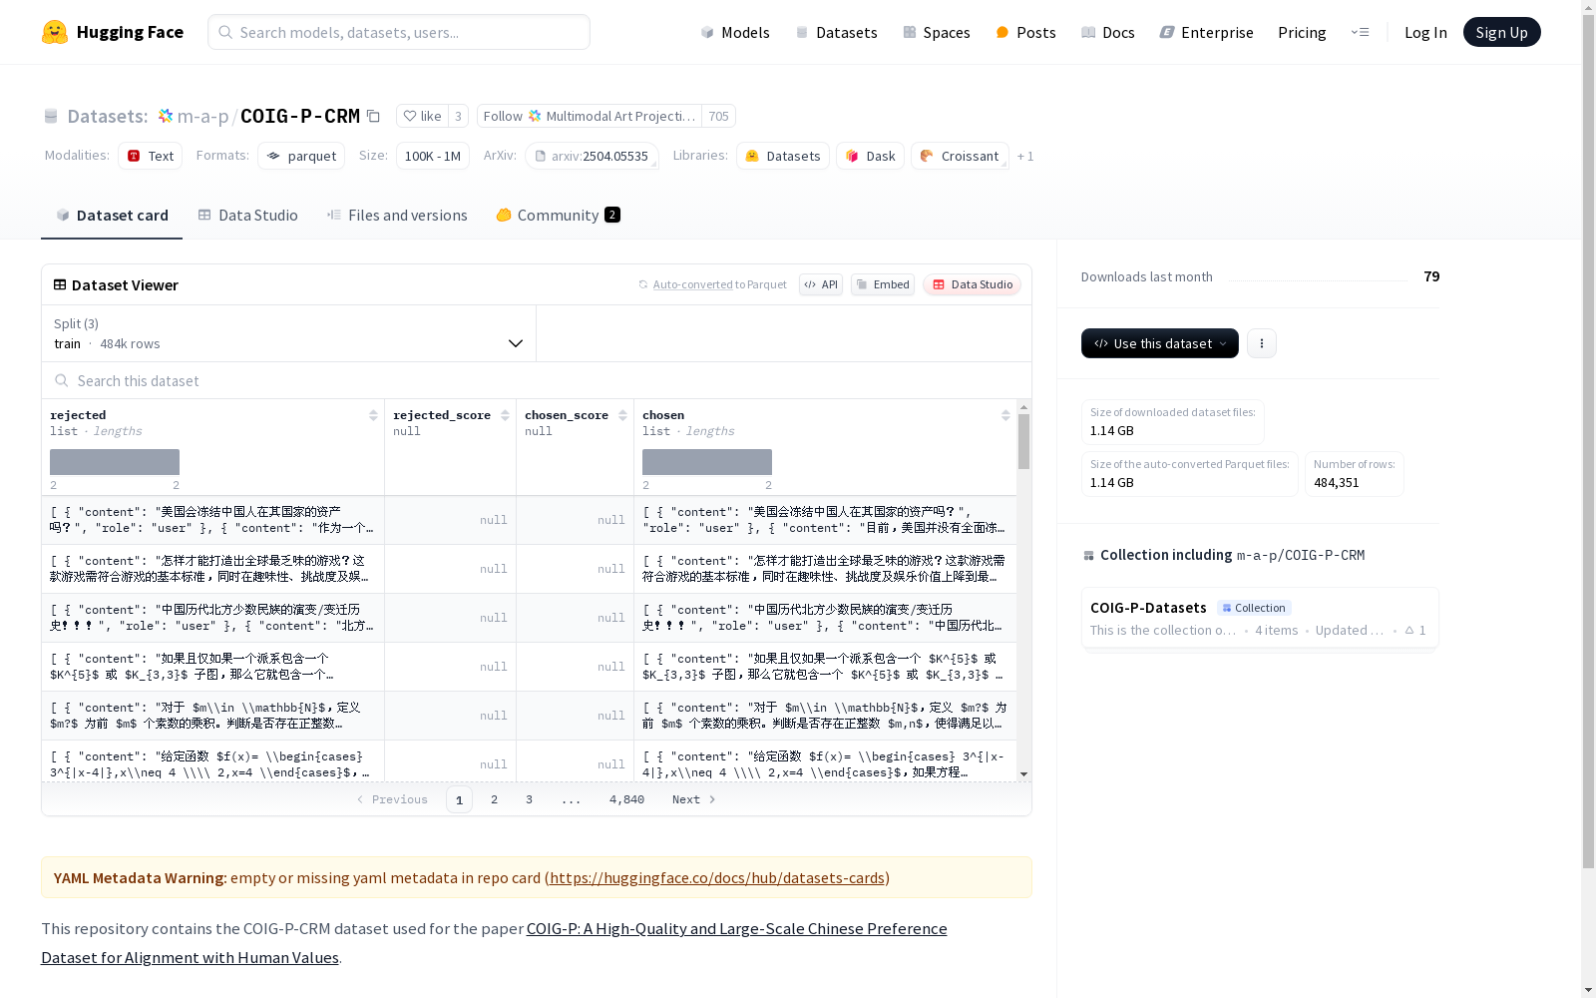This screenshot has width=1596, height=998.
Task: Select the 100K - 1M size tag
Action: (x=433, y=156)
